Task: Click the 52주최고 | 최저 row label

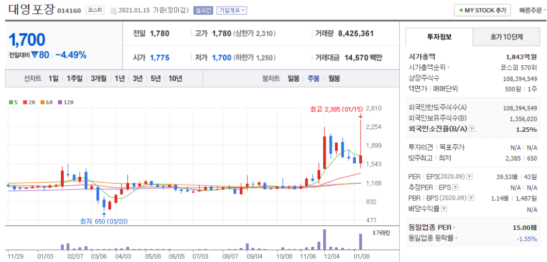Action: tap(430, 158)
